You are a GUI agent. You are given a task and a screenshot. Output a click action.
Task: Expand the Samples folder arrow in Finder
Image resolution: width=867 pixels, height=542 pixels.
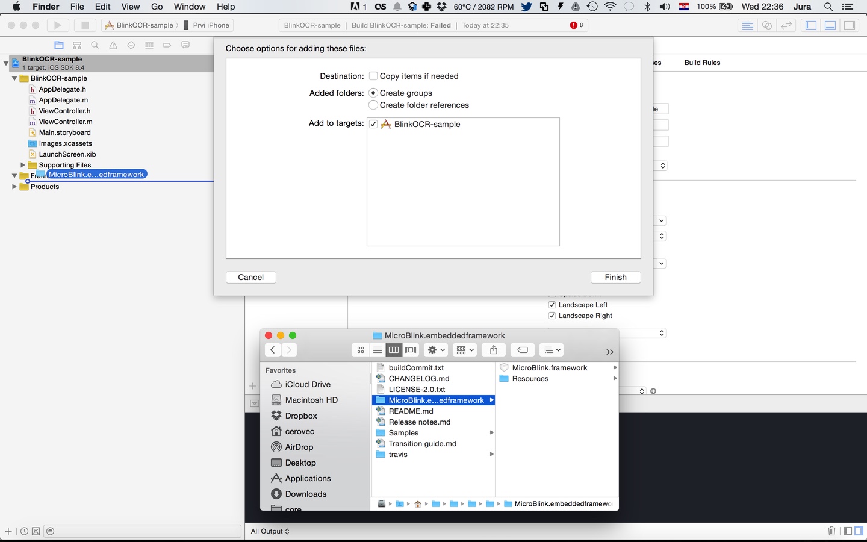tap(491, 433)
